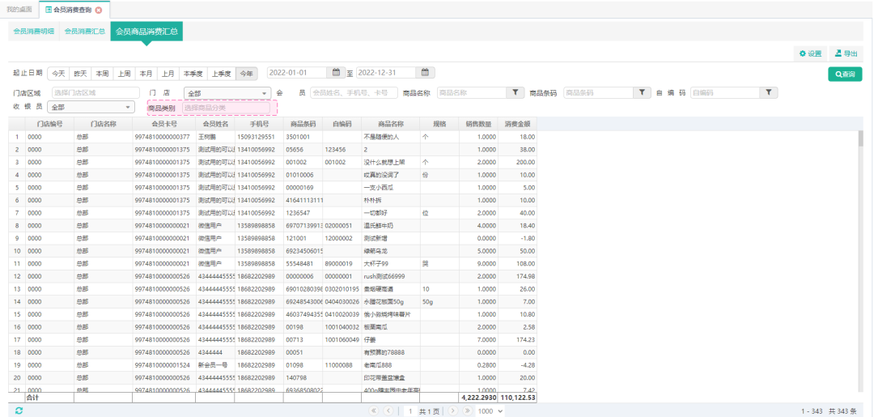Open 设置 with the gear icon

(810, 53)
